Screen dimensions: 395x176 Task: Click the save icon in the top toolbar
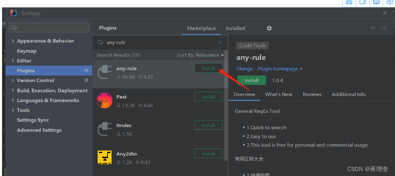click(x=349, y=2)
